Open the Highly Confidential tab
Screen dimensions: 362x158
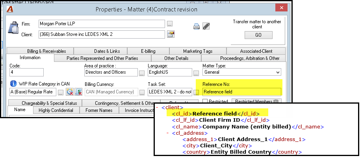(x=56, y=110)
